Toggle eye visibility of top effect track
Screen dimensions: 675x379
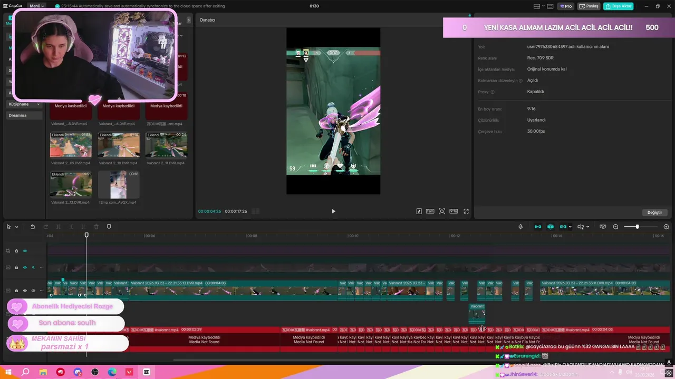pyautogui.click(x=25, y=251)
